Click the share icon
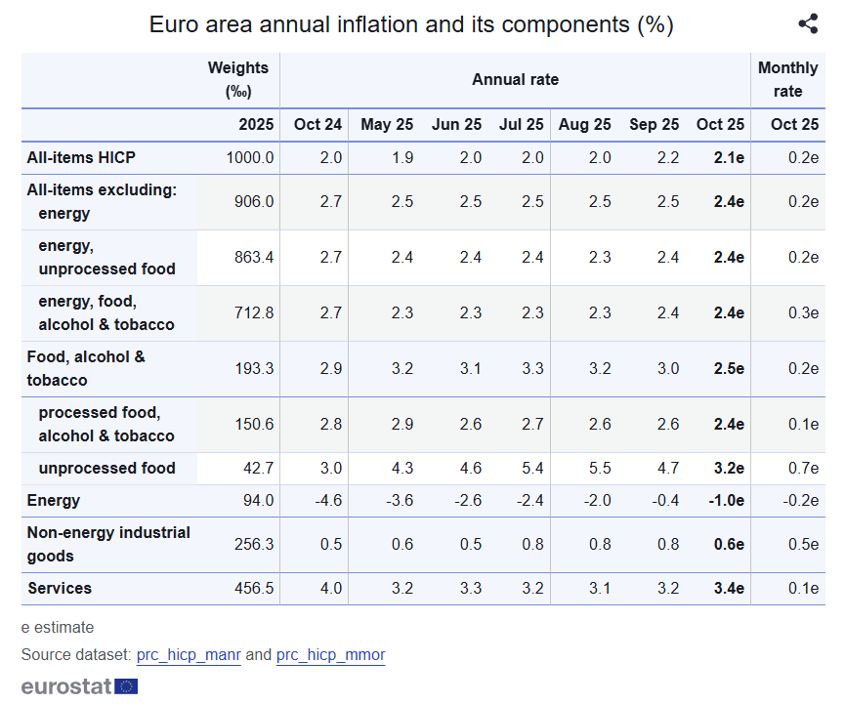The width and height of the screenshot is (845, 704). 808,24
